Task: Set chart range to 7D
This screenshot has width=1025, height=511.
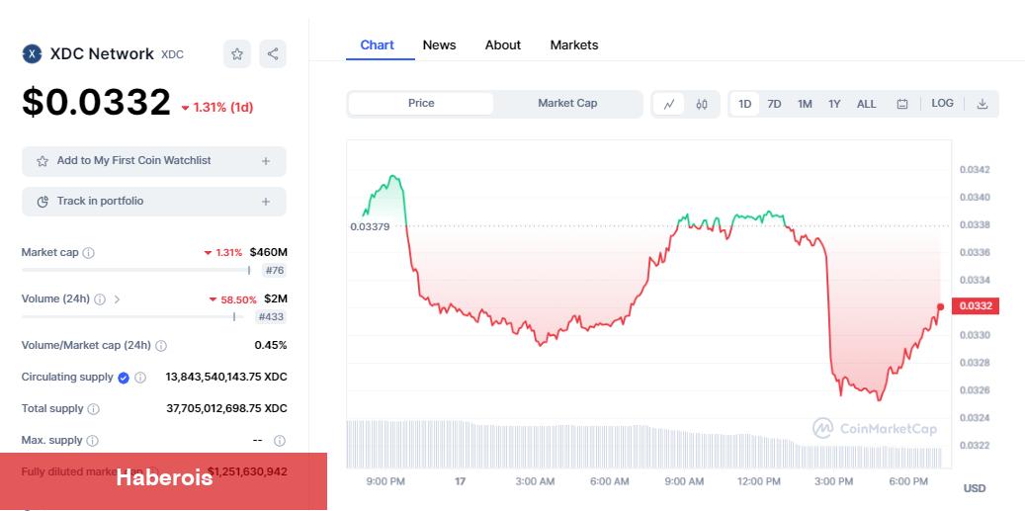Action: coord(774,104)
